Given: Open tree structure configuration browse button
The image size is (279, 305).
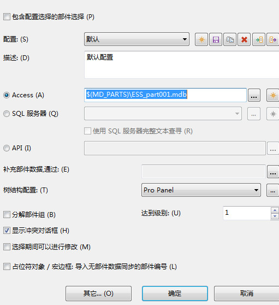Looking at the screenshot, I should pos(273,190).
